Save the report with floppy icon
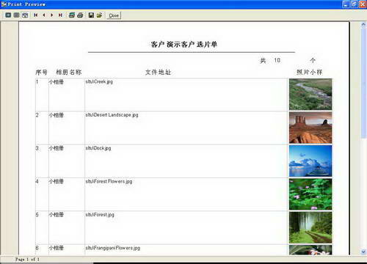367x264 pixels. (91, 15)
